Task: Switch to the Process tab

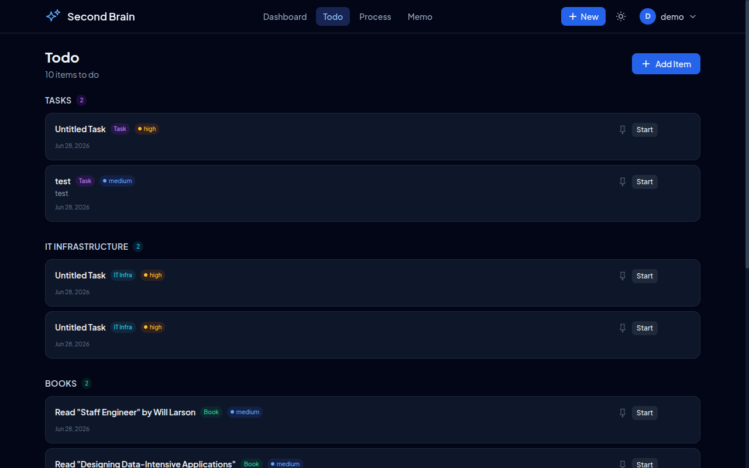Action: (x=375, y=16)
